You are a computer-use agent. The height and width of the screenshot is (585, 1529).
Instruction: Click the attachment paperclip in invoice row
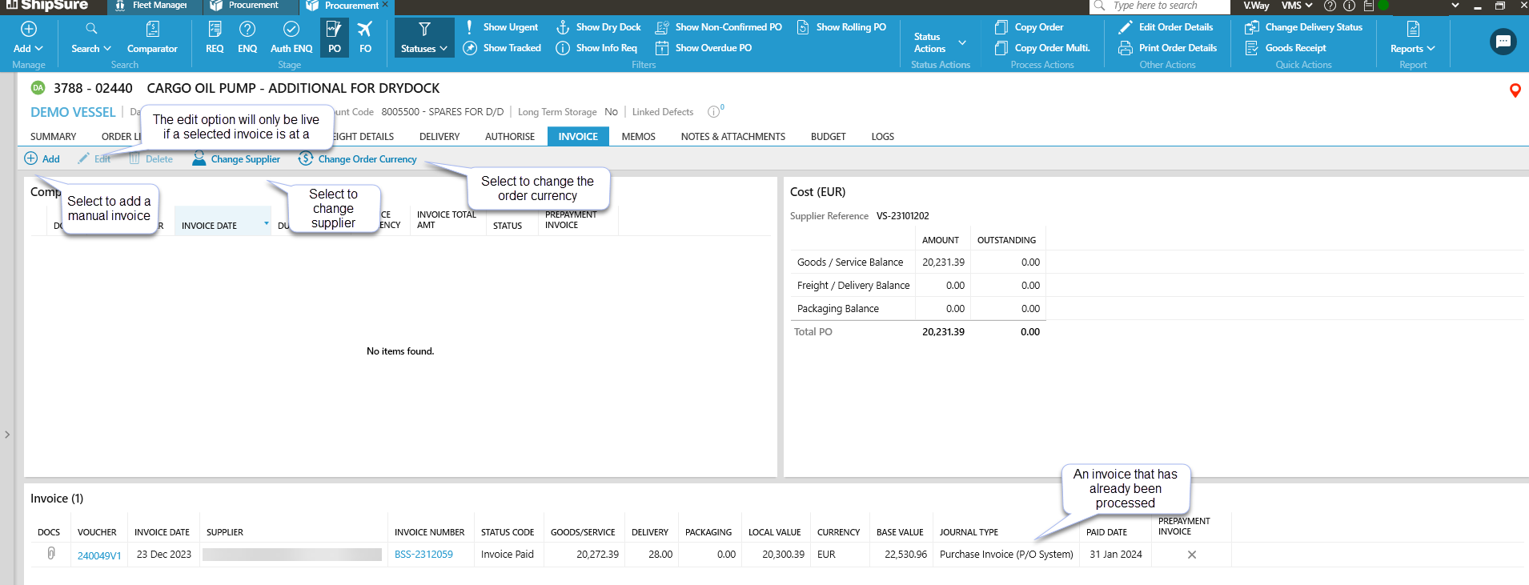pyautogui.click(x=51, y=554)
